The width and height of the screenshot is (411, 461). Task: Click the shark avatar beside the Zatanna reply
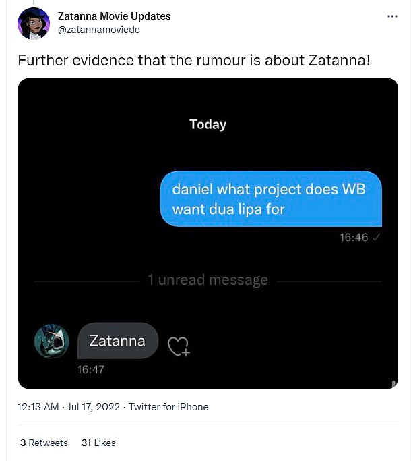[x=52, y=342]
